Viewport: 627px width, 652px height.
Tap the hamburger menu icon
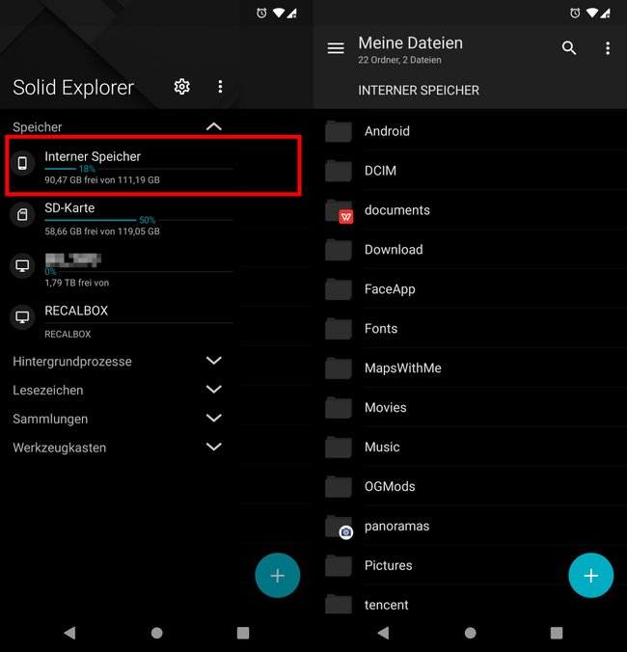336,48
